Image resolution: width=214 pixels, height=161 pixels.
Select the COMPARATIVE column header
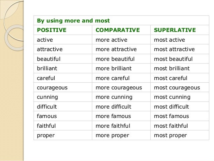point(117,30)
